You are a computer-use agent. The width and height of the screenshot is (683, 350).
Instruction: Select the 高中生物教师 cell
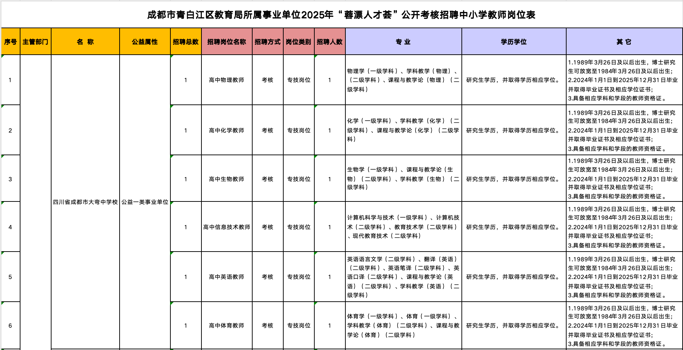point(226,179)
